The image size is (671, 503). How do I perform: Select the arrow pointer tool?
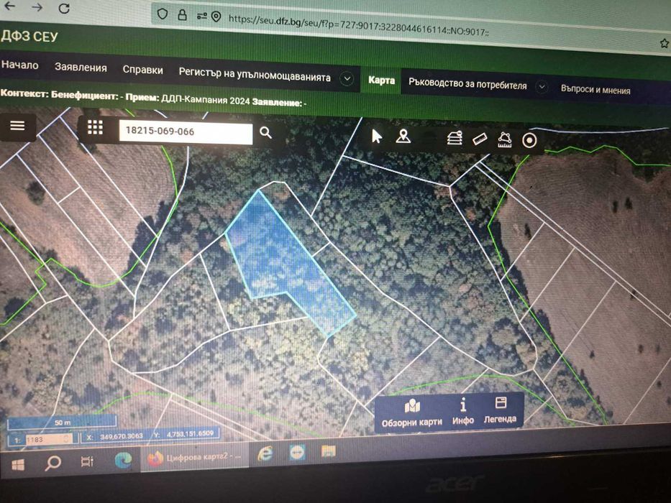(377, 137)
